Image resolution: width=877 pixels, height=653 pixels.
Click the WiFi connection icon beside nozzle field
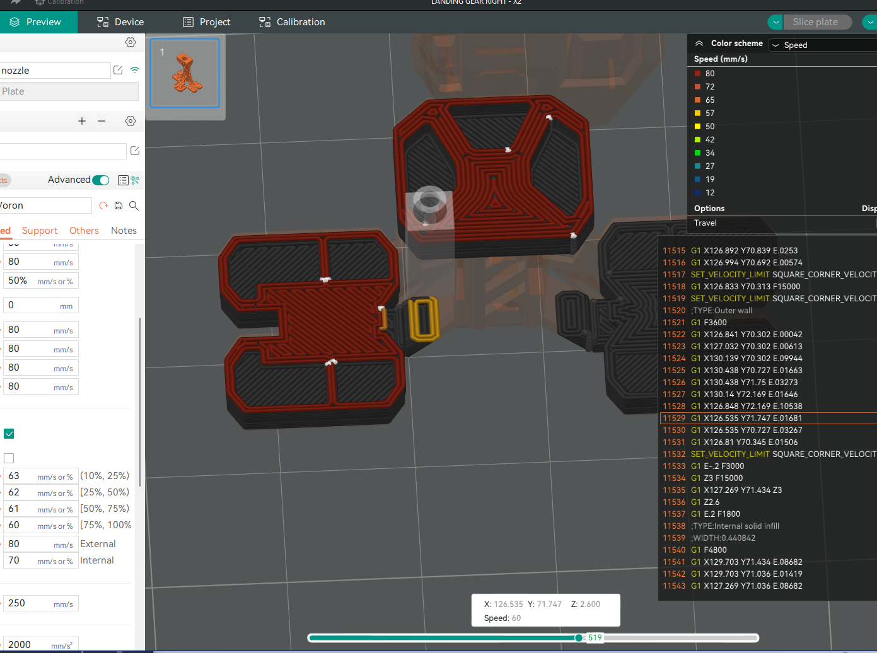(x=134, y=70)
